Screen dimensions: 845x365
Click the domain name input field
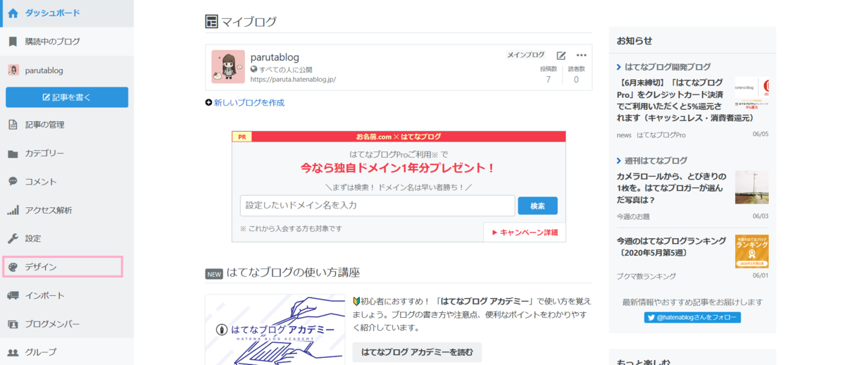click(377, 206)
